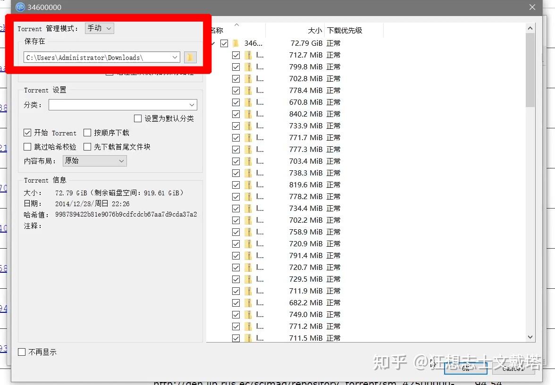The height and width of the screenshot is (385, 555).
Task: Click the archive icon in the 771.7 MiB row
Action: tap(248, 138)
